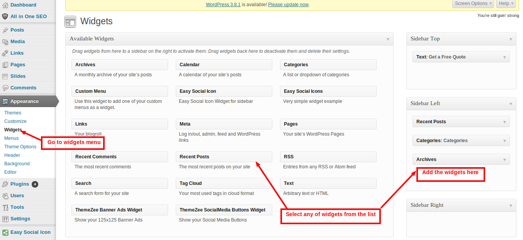Open the Themes submenu item
523x240 pixels.
(x=13, y=113)
